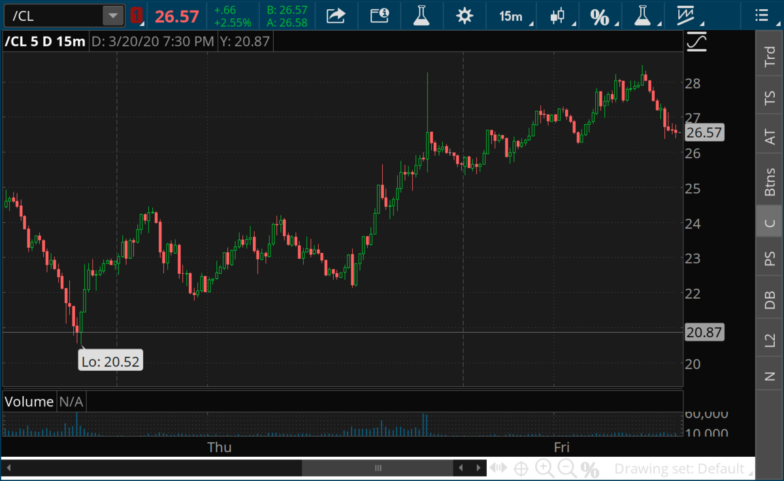Click the date readout D: 3/20/20 7:30 PM
The image size is (784, 481).
(x=153, y=42)
